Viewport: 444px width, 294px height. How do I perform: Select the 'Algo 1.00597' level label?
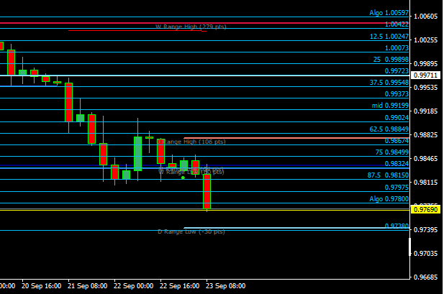pos(389,13)
